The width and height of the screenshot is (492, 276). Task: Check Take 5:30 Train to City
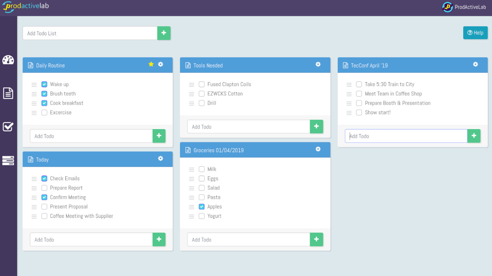click(359, 84)
